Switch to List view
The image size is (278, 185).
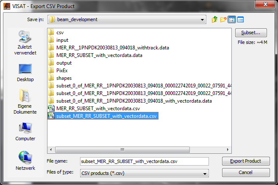click(x=232, y=19)
